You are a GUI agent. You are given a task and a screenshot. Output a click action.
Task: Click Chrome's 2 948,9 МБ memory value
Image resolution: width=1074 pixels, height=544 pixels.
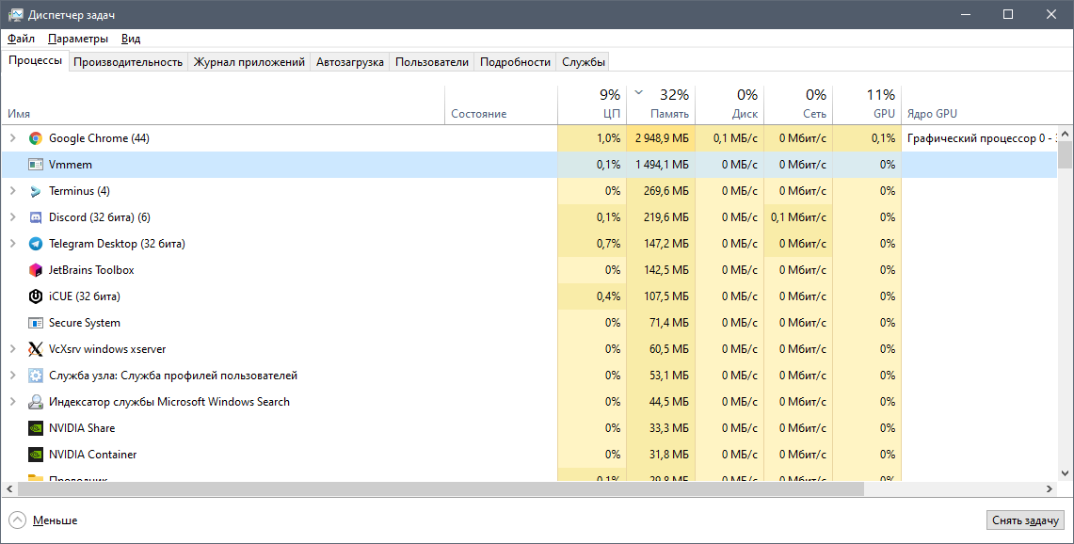pos(662,138)
